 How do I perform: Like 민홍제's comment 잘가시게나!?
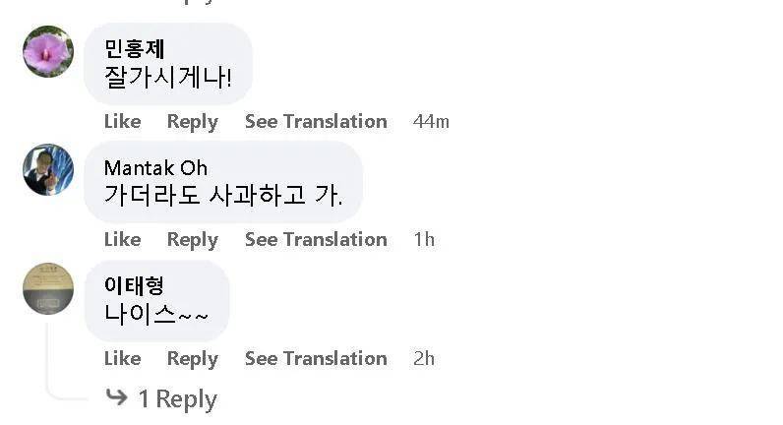122,121
